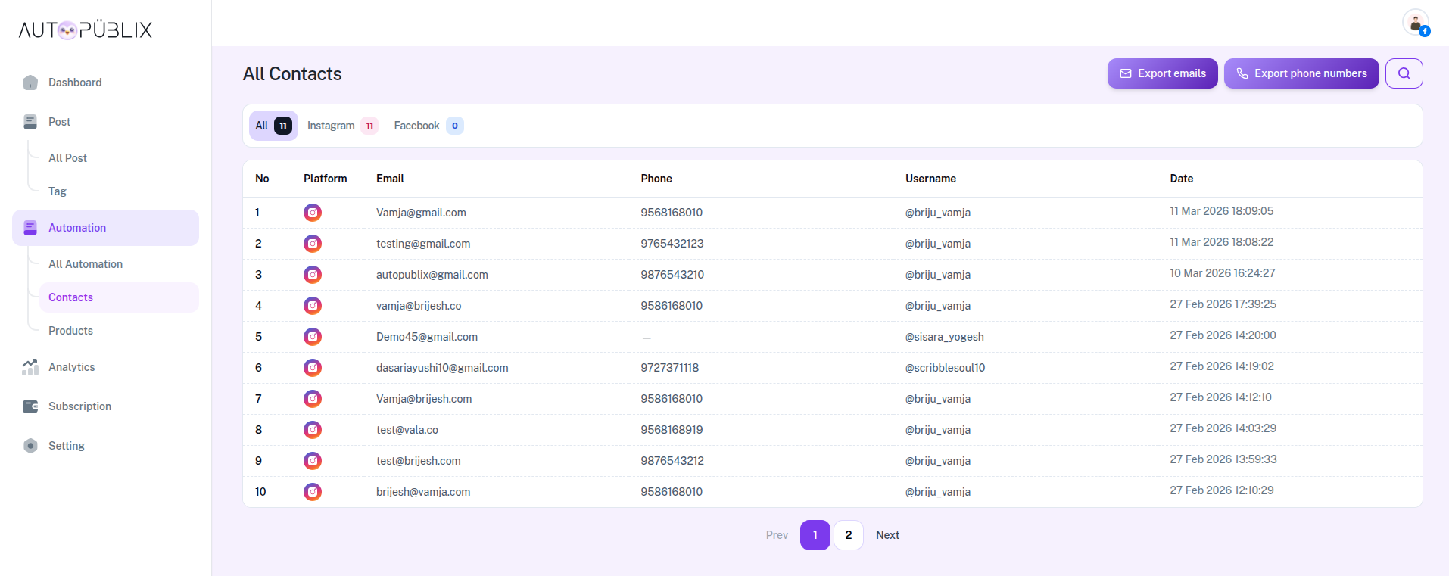Go to page 2 of contacts
Viewport: 1449px width, 576px height.
click(x=848, y=535)
